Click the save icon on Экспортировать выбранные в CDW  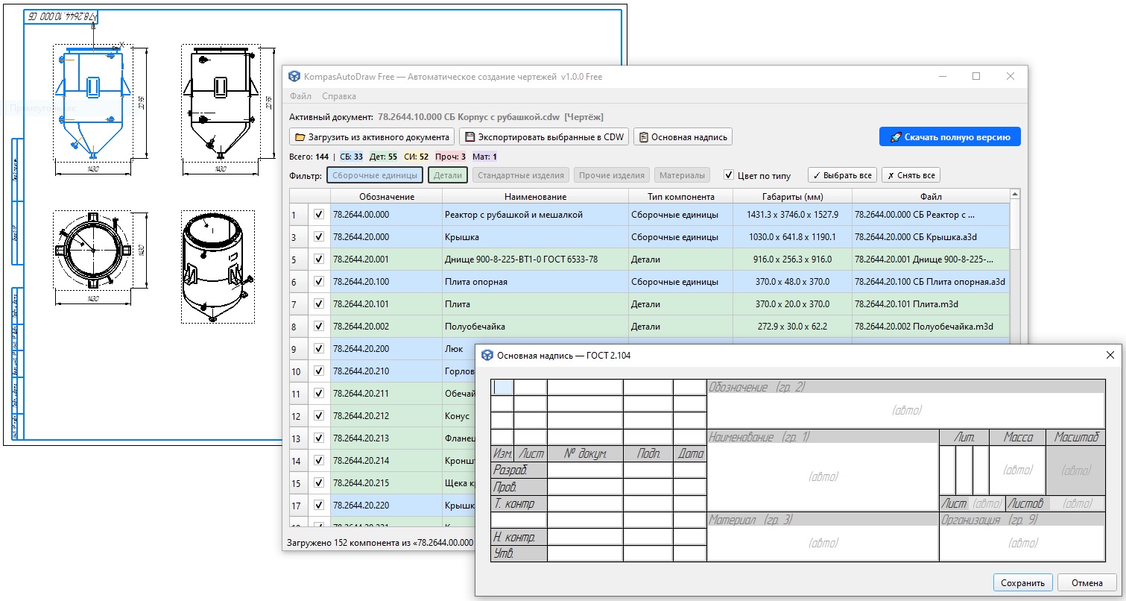[468, 137]
